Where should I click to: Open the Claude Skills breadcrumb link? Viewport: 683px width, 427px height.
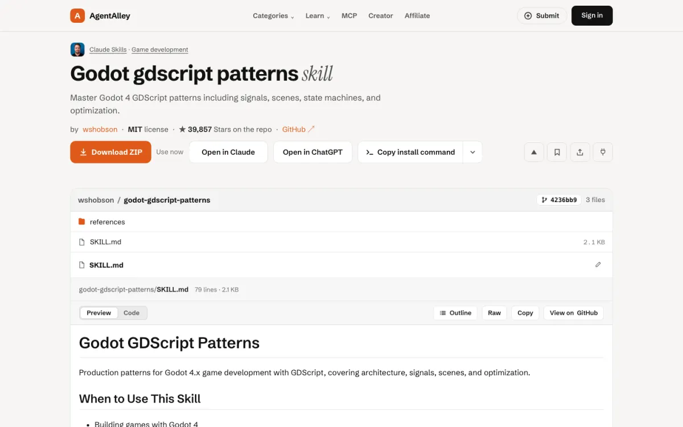[108, 50]
